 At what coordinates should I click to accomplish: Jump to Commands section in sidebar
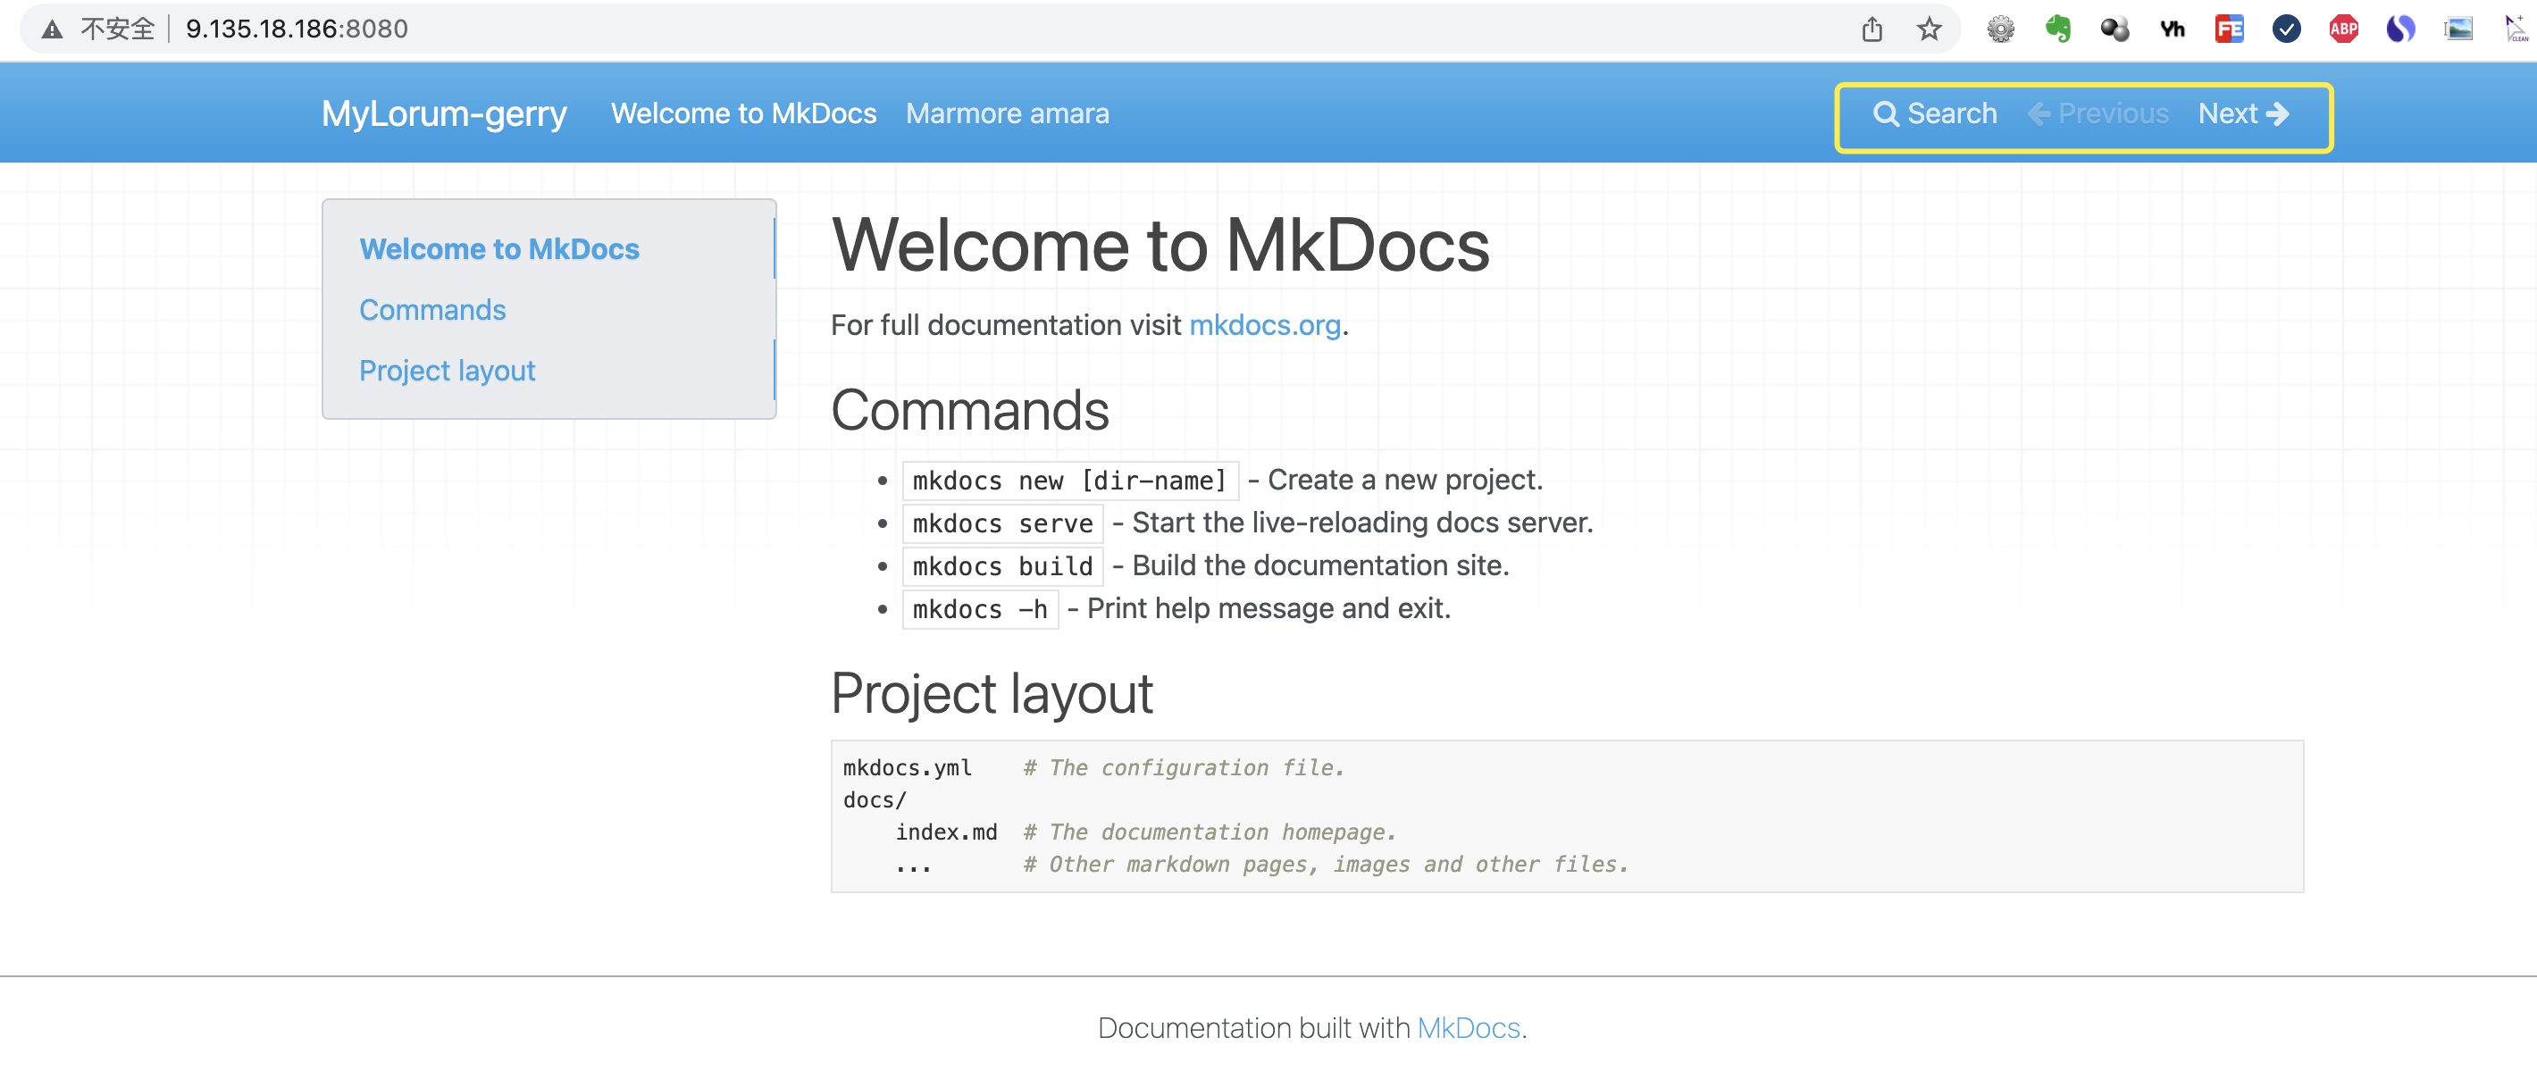click(432, 310)
